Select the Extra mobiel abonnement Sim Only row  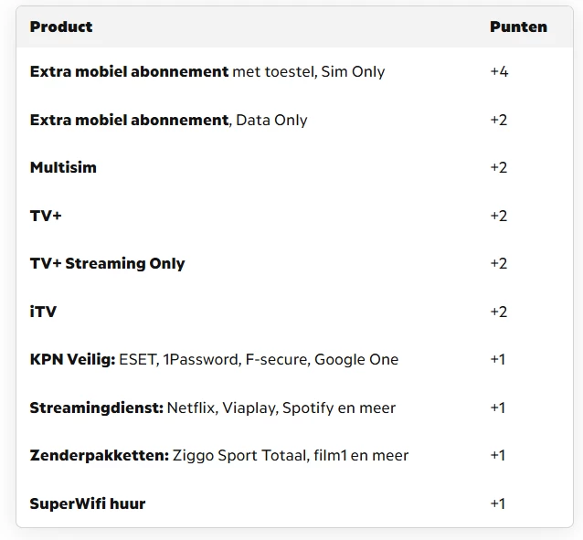[207, 71]
